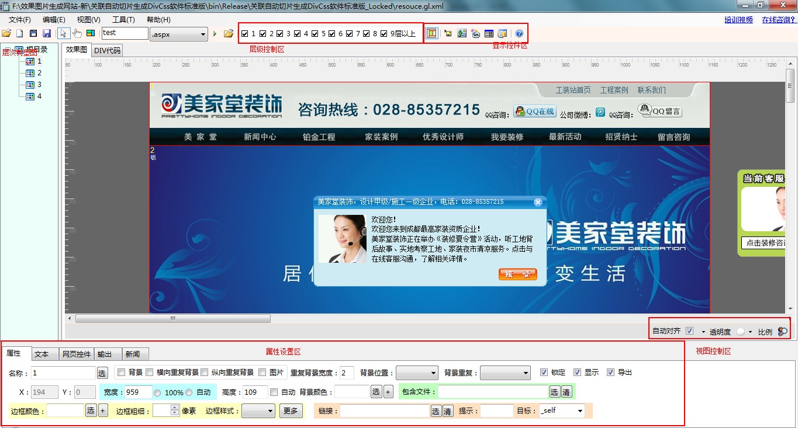Viewport: 798px width, 428px height.
Task: Open the 帮助(H) menu
Action: click(158, 20)
